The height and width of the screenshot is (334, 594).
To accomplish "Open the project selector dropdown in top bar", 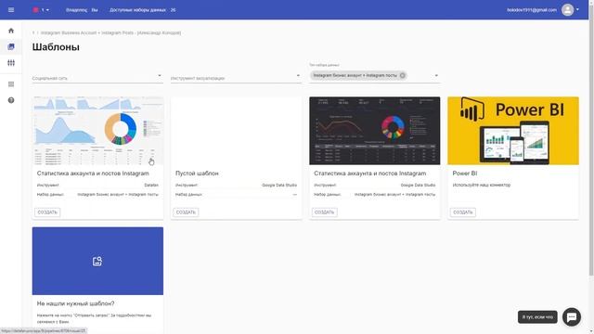I will (x=41, y=10).
